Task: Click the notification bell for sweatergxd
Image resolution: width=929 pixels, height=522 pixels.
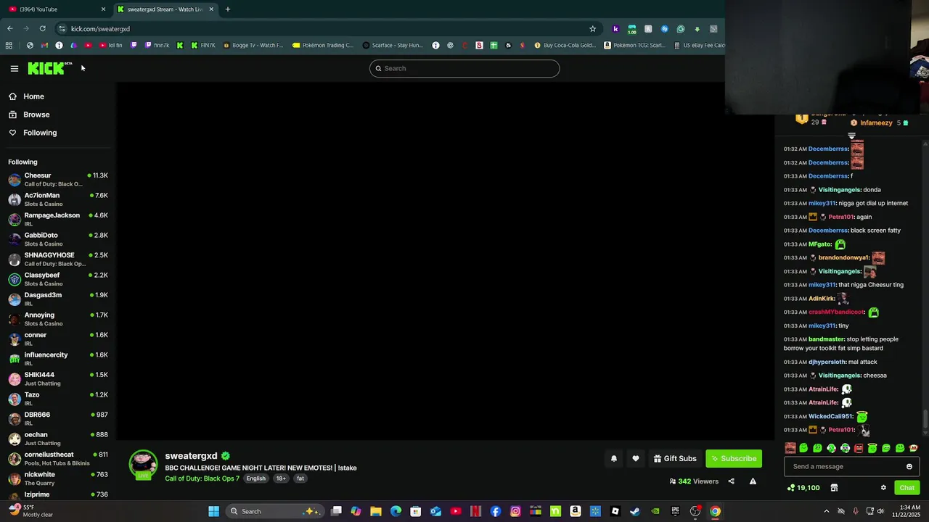Action: (x=614, y=458)
